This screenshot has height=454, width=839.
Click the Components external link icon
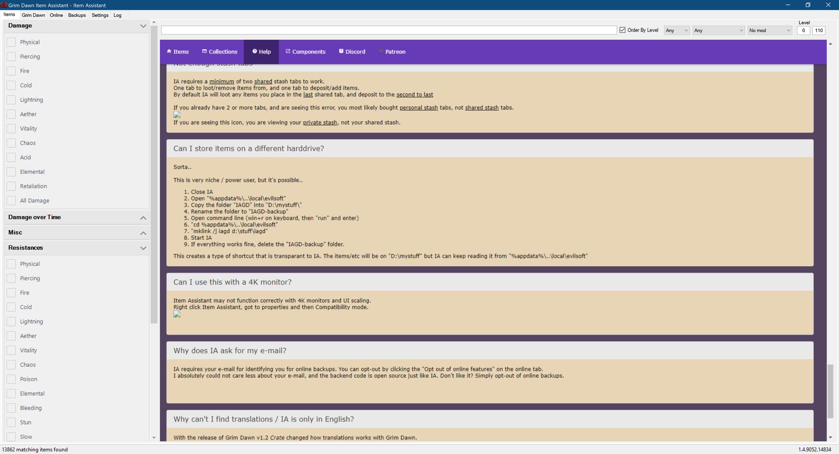pyautogui.click(x=288, y=52)
